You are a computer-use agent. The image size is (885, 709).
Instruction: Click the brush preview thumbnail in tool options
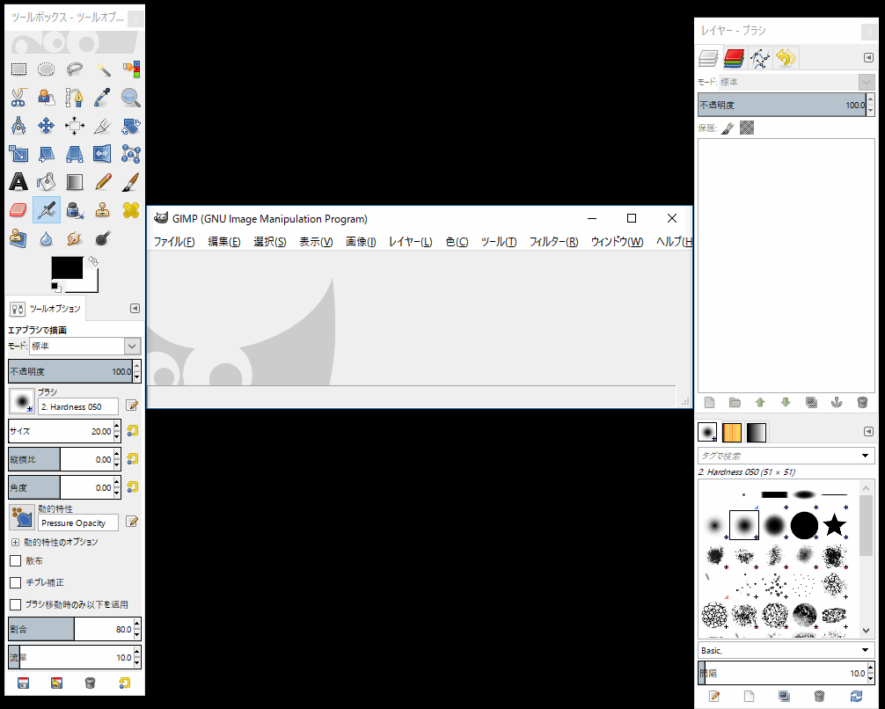pyautogui.click(x=22, y=401)
